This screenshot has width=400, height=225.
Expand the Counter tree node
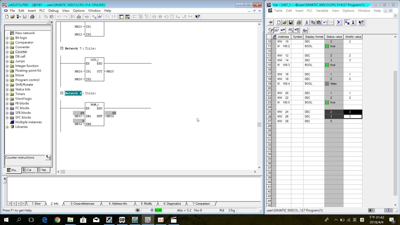(7, 52)
